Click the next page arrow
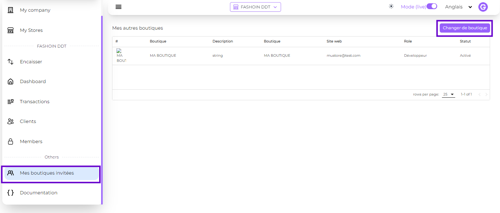Viewport: 500px width, 213px height. coord(486,94)
